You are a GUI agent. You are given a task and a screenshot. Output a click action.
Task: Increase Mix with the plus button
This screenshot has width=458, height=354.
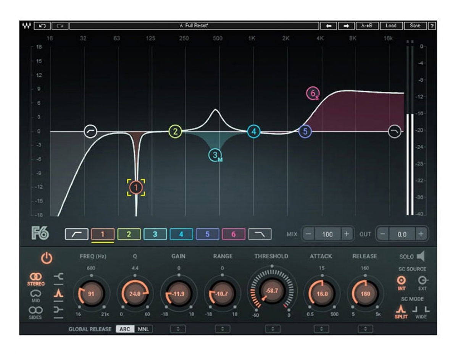coord(346,234)
